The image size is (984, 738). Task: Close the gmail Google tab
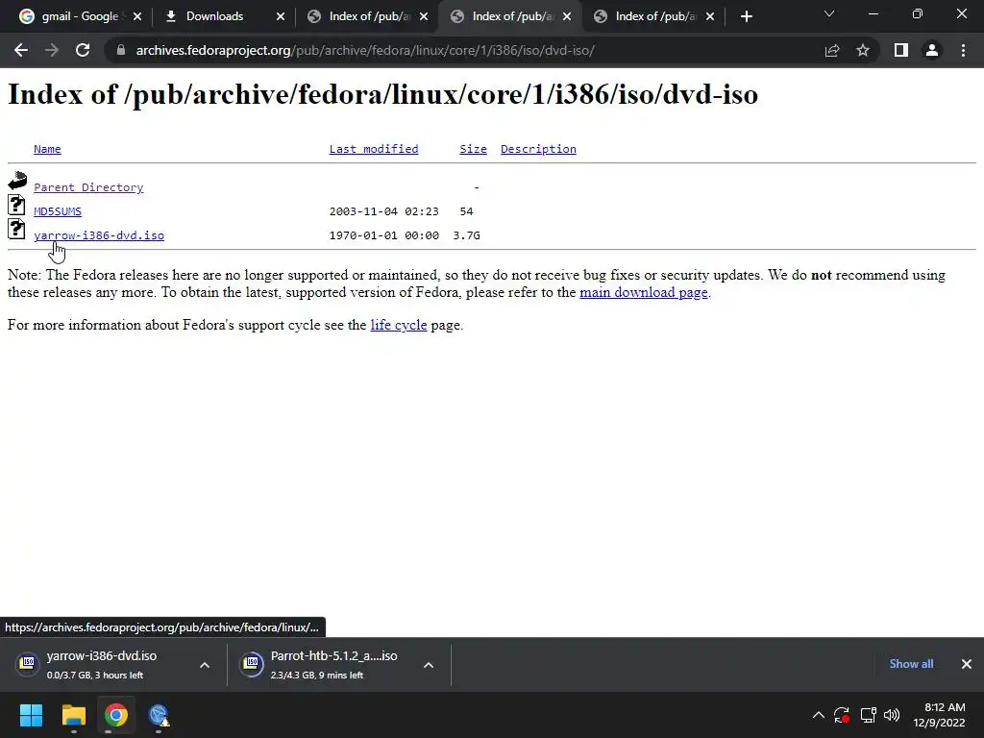(x=137, y=16)
